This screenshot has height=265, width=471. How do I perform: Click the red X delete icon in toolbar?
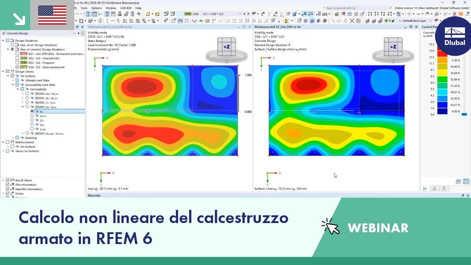pos(352,21)
